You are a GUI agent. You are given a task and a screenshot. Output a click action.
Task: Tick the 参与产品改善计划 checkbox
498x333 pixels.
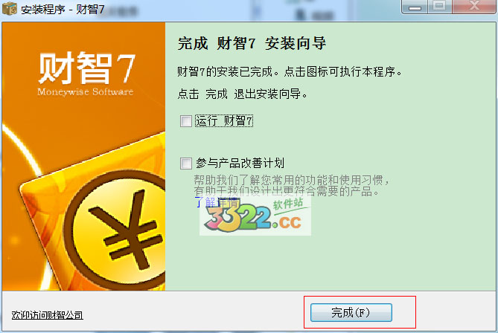(x=186, y=164)
